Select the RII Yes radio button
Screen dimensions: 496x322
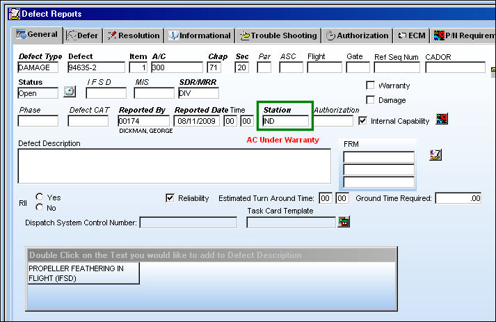[40, 197]
